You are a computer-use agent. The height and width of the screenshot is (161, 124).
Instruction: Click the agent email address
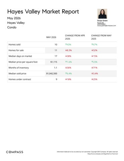point(107,25)
